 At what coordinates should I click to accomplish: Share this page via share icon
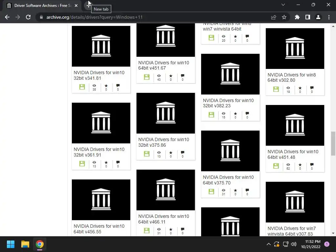[x=273, y=17]
